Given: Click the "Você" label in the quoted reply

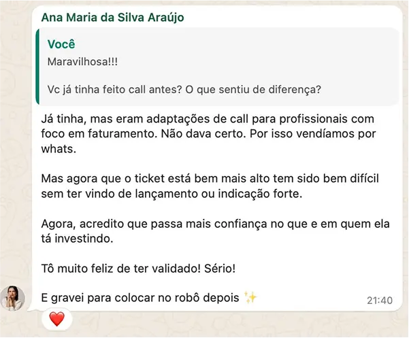Looking at the screenshot, I should (x=61, y=44).
